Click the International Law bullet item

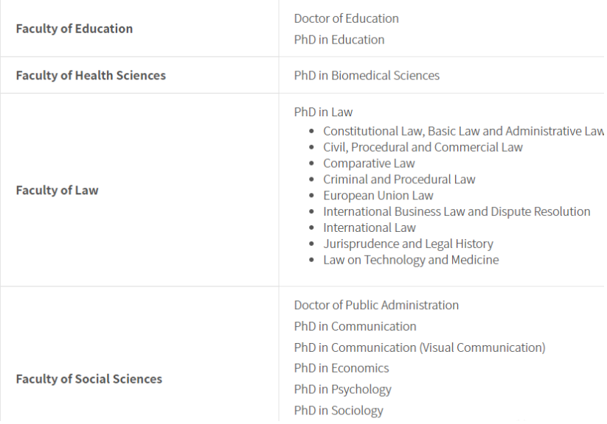click(369, 227)
